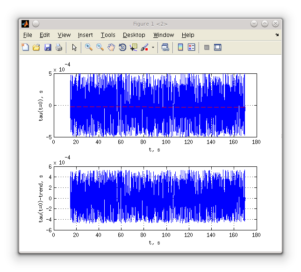This screenshot has width=301, height=272.
Task: Activate the Pan hand tool
Action: coord(111,47)
